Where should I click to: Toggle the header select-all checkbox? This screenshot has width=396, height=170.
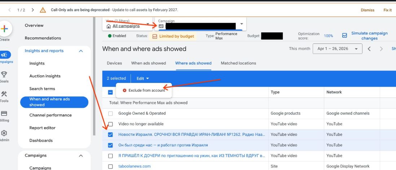110,92
